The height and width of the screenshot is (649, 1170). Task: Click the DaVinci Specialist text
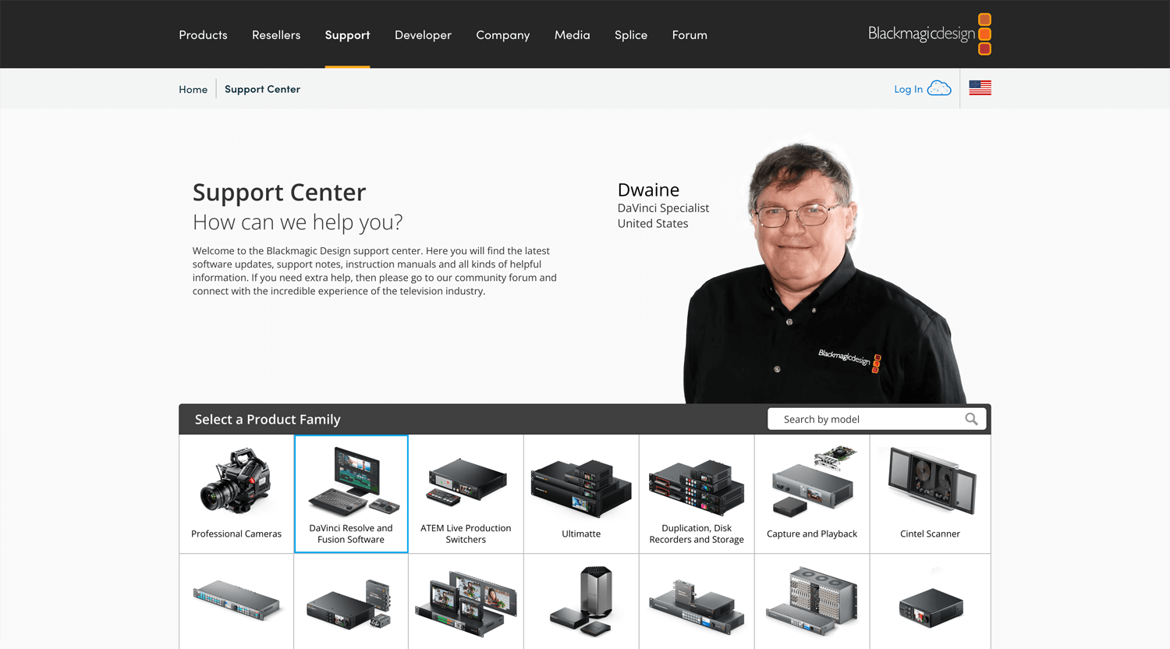pyautogui.click(x=663, y=208)
